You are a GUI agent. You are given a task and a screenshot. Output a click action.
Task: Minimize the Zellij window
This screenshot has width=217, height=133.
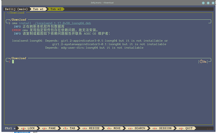point(203,3)
